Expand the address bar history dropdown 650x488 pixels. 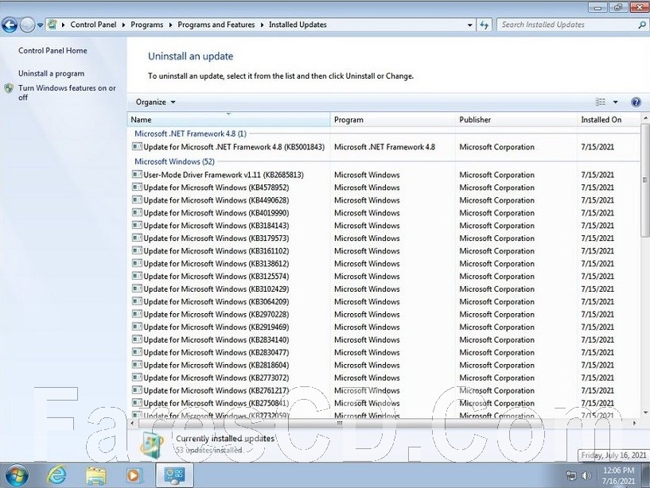(469, 25)
